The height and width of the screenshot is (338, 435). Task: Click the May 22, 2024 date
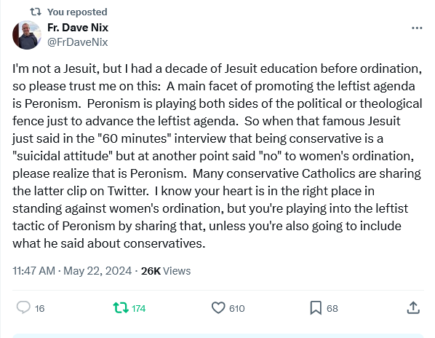97,271
